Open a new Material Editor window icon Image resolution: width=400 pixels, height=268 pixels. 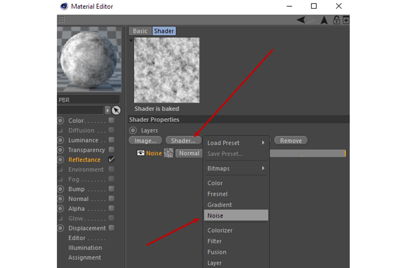click(346, 20)
